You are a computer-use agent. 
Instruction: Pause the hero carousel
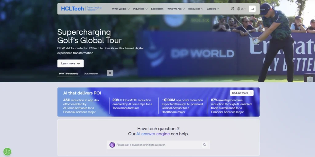[110, 73]
